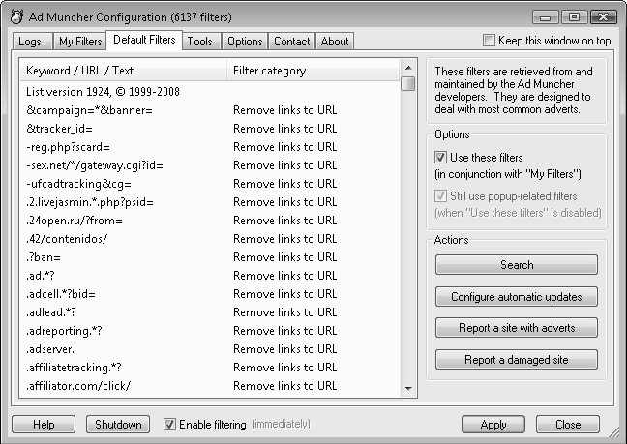Click the filter list scroll up arrow
Screen dimensions: 627x444
point(408,68)
